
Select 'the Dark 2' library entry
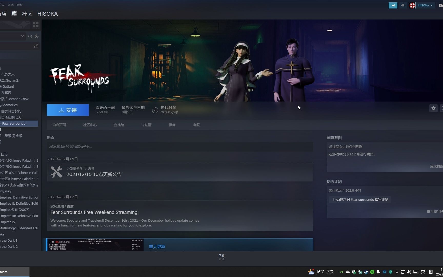(x=9, y=247)
